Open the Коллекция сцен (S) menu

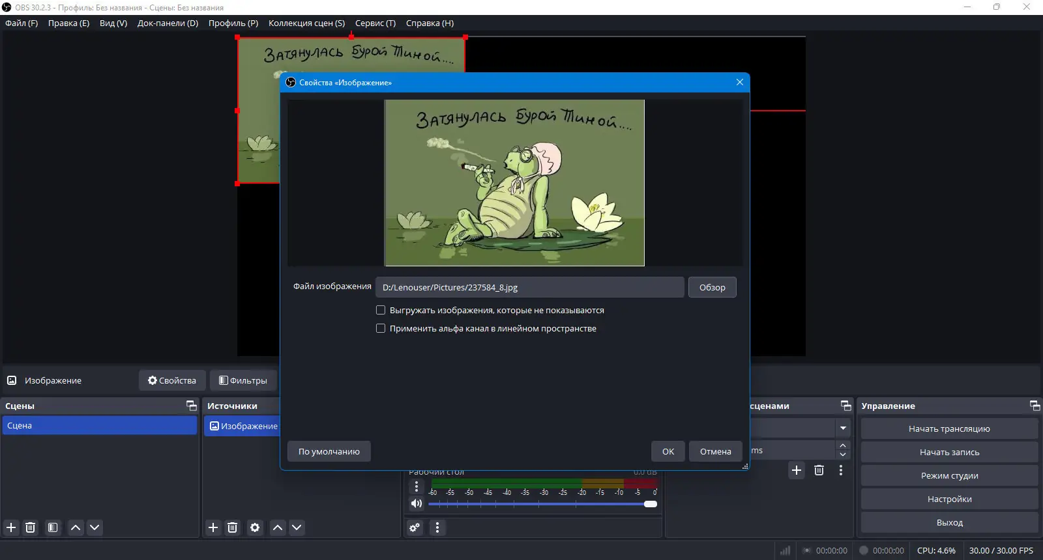[x=306, y=23]
